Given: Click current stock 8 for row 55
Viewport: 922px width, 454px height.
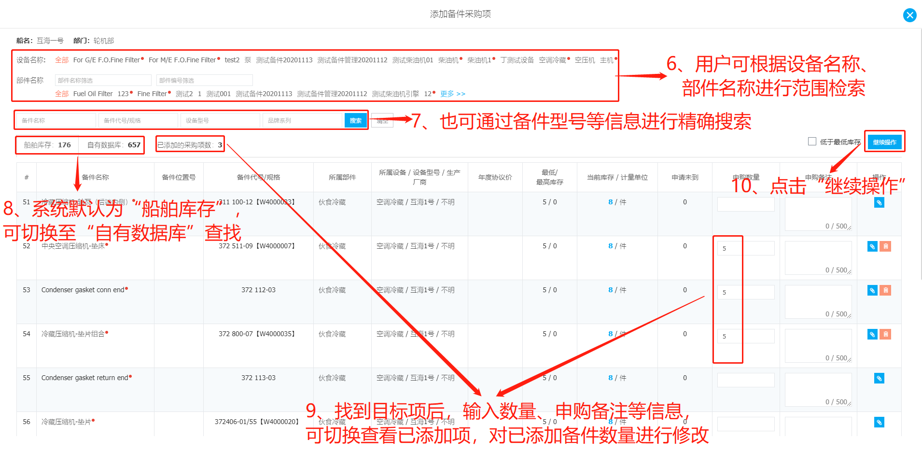Looking at the screenshot, I should pos(610,378).
